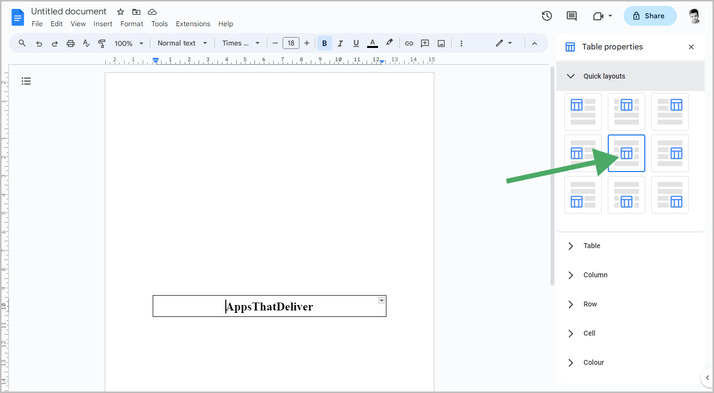Select the paint format tool

click(x=102, y=43)
